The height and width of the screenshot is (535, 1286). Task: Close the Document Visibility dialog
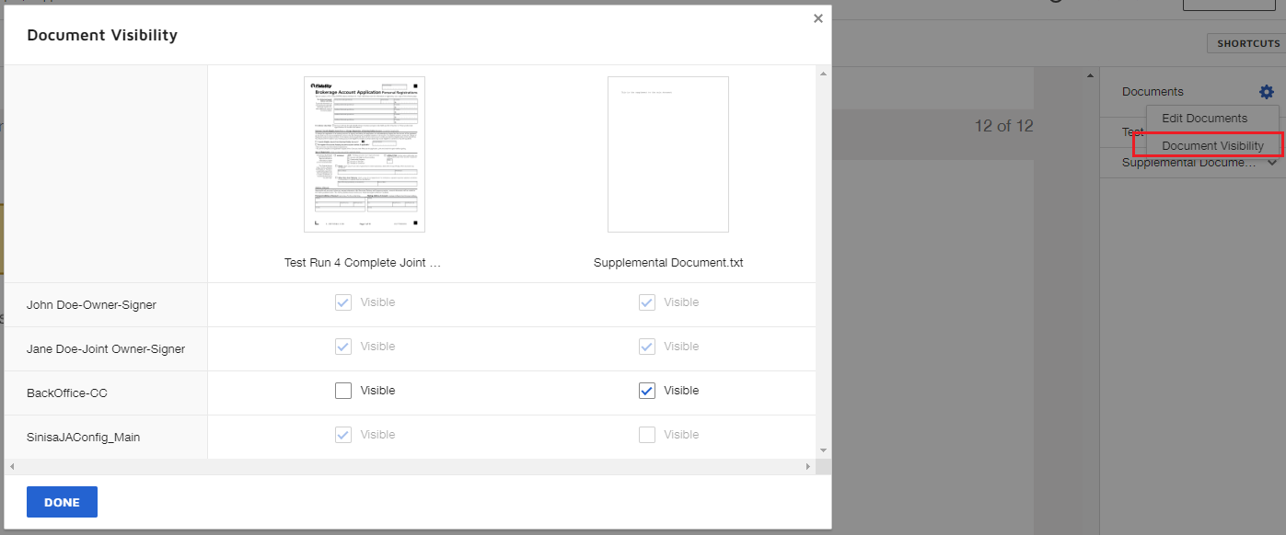click(817, 18)
